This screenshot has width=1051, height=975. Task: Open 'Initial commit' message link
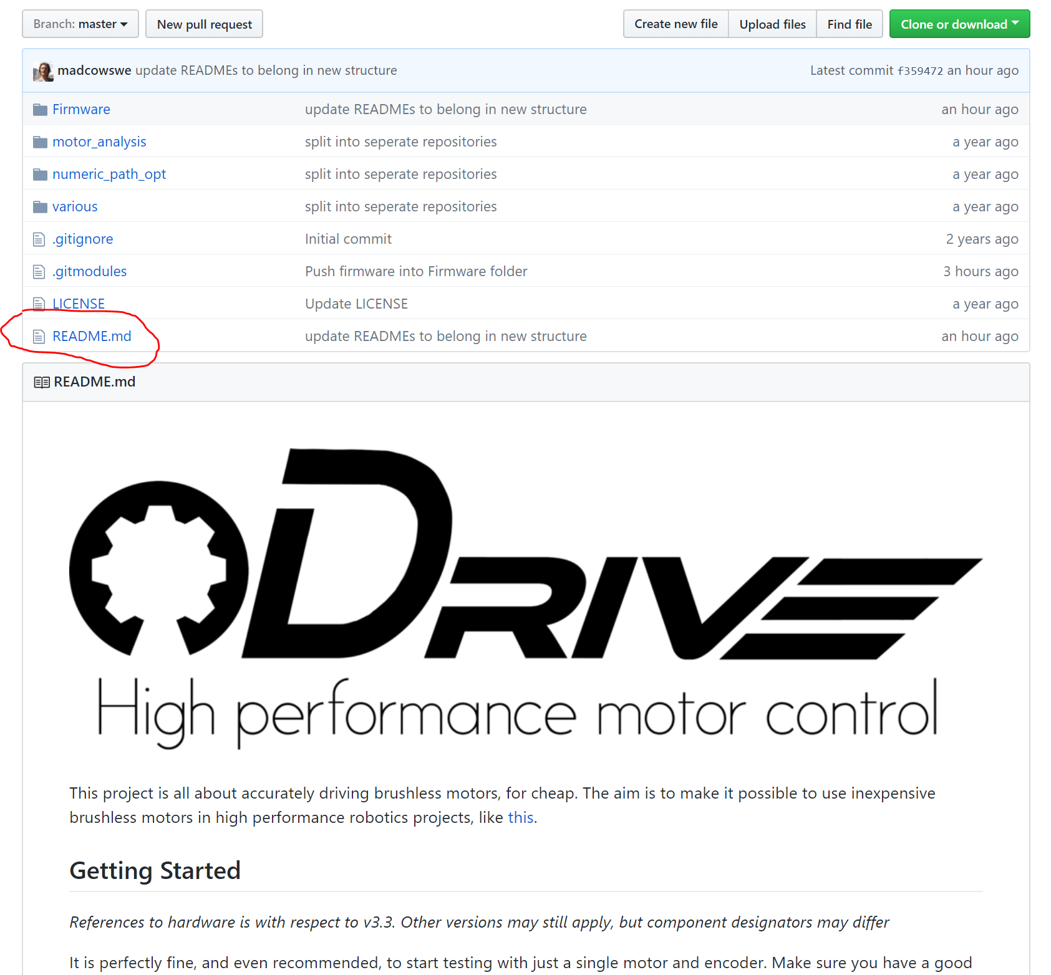pos(348,239)
